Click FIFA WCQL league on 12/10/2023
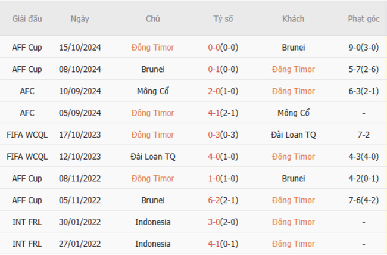387x255 pixels. tap(27, 157)
